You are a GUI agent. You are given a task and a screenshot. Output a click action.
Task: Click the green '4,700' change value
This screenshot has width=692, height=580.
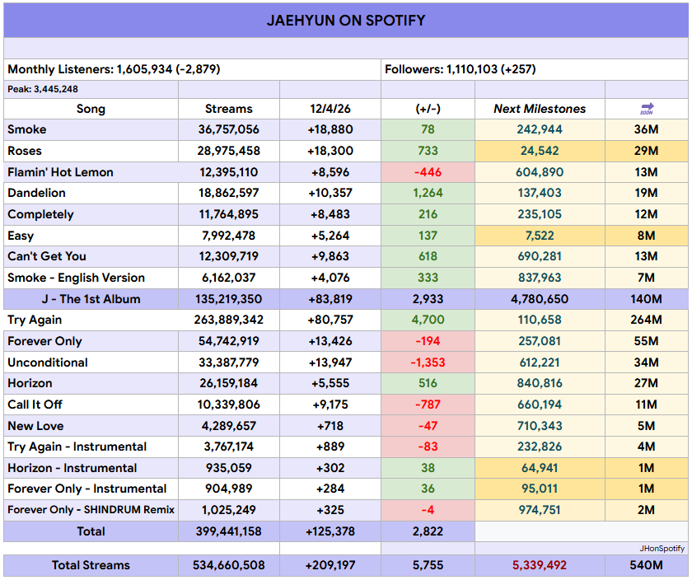tap(428, 320)
